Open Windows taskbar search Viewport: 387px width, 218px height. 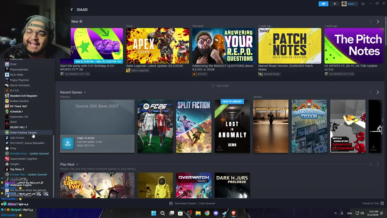[x=162, y=213]
